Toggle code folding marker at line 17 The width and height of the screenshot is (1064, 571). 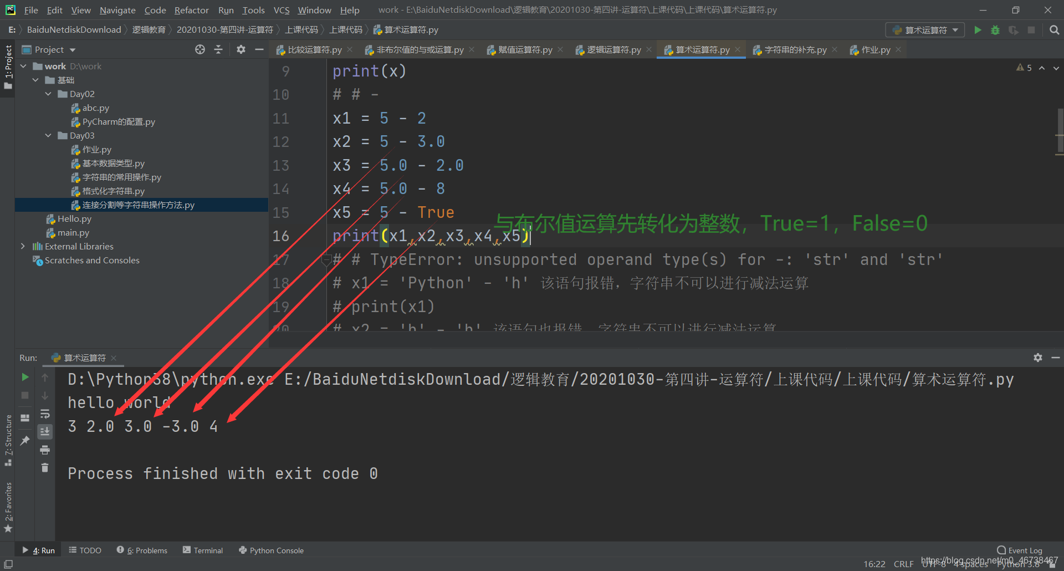coord(326,259)
